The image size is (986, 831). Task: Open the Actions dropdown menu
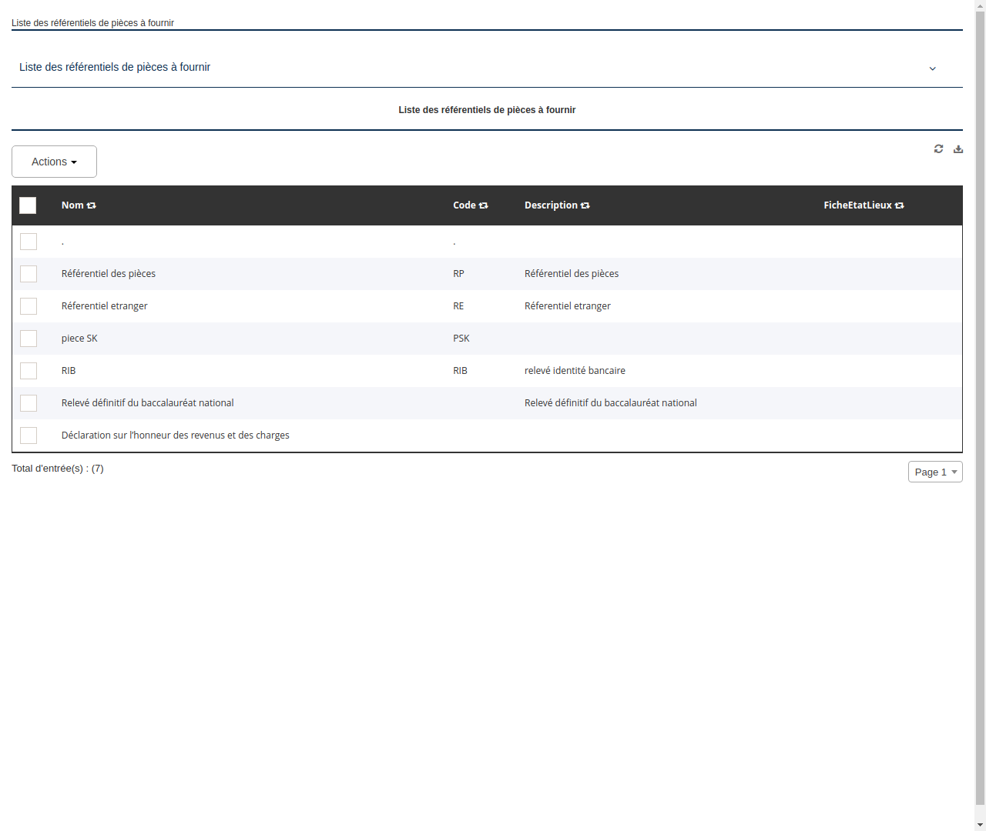(54, 162)
